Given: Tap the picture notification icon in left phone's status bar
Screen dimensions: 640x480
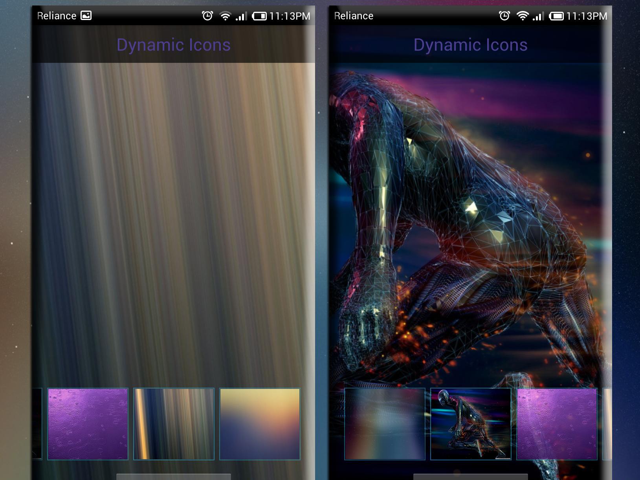Looking at the screenshot, I should (86, 16).
